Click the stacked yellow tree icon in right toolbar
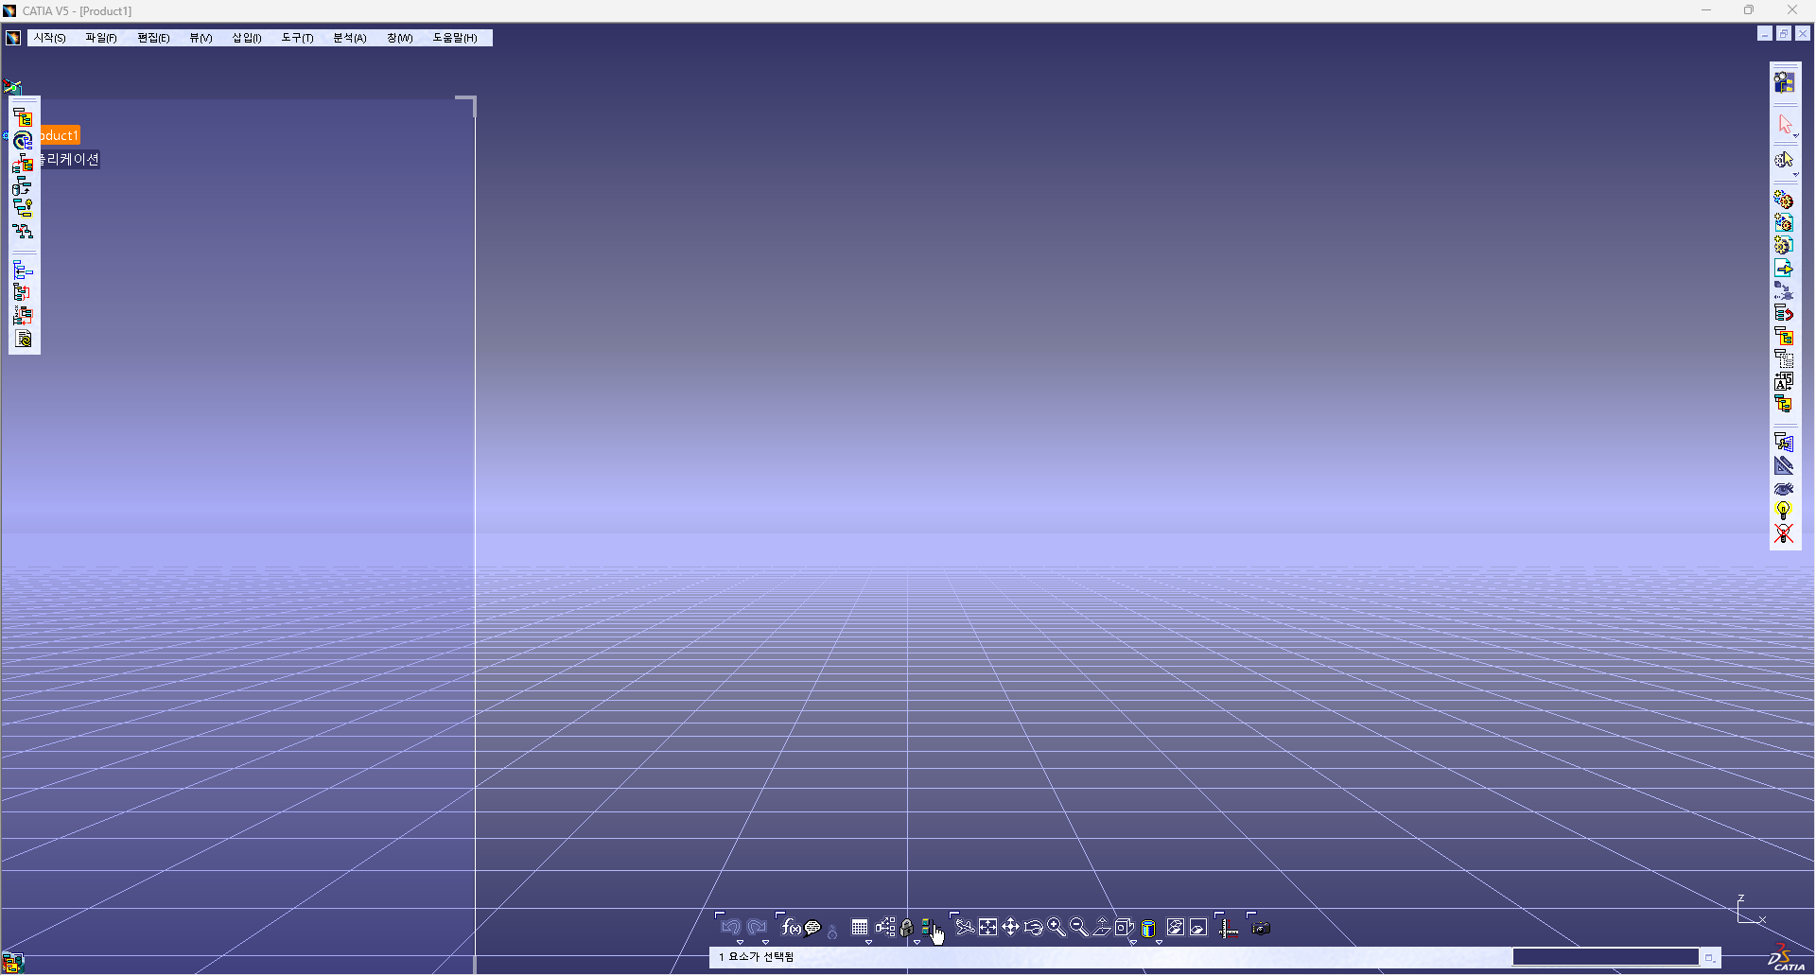 [x=1784, y=405]
